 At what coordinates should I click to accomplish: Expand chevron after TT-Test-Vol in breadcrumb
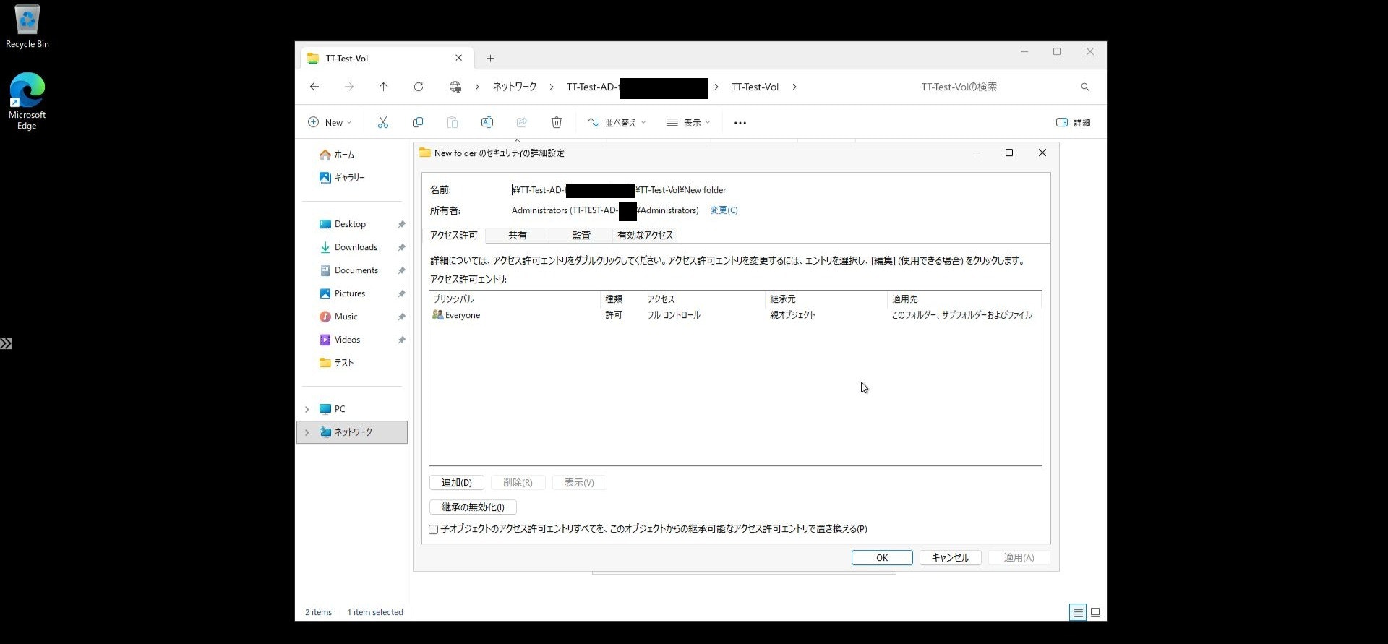click(x=794, y=87)
